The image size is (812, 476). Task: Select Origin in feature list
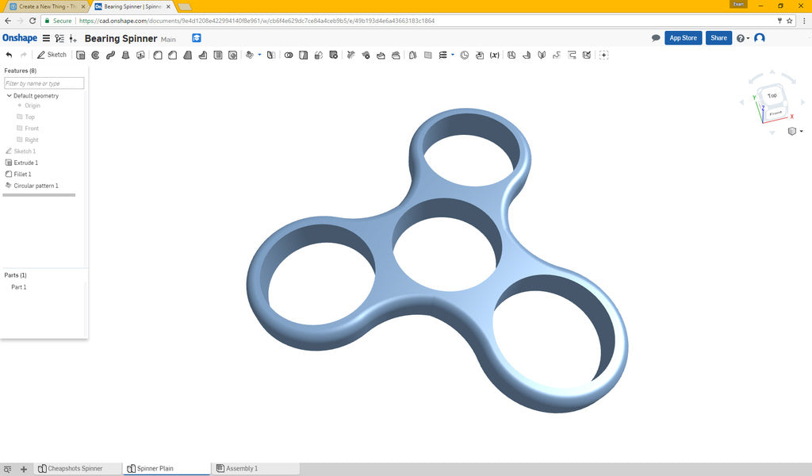pyautogui.click(x=32, y=106)
